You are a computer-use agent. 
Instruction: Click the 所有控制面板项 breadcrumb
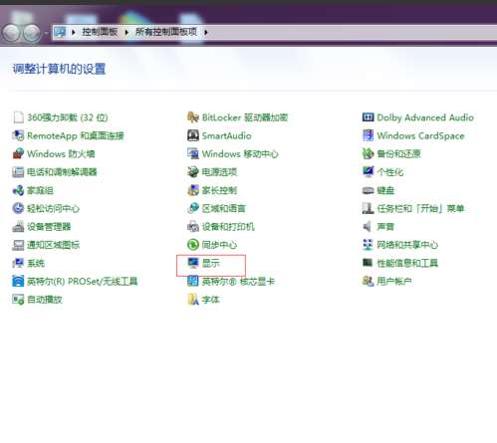tap(166, 32)
